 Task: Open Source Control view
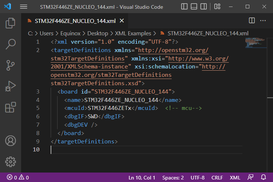pos(11,65)
